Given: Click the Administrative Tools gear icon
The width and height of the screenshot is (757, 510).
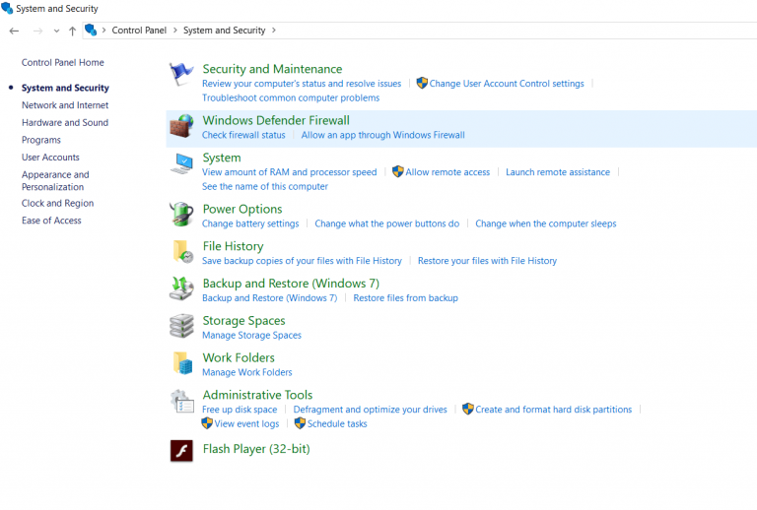Looking at the screenshot, I should point(181,401).
